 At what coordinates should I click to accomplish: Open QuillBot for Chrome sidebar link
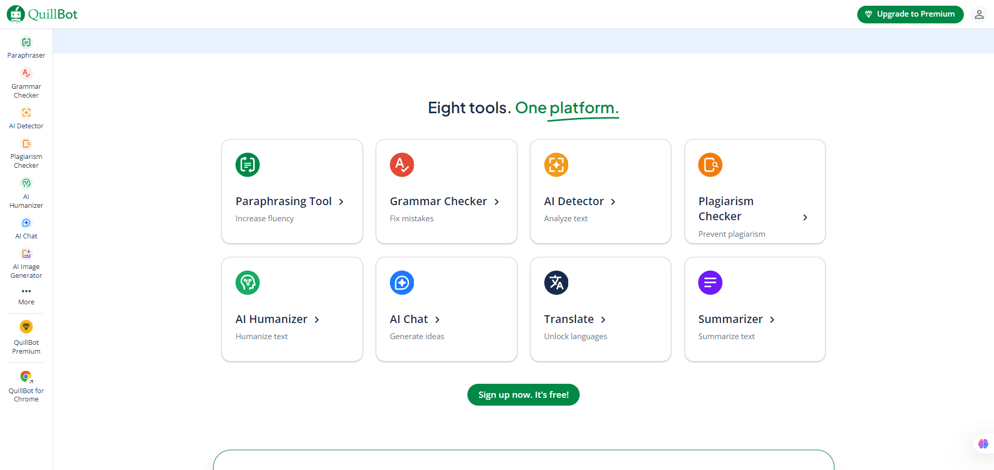click(26, 386)
